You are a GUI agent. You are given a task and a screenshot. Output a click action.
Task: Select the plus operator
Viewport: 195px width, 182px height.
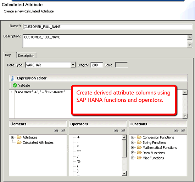[x=78, y=137]
